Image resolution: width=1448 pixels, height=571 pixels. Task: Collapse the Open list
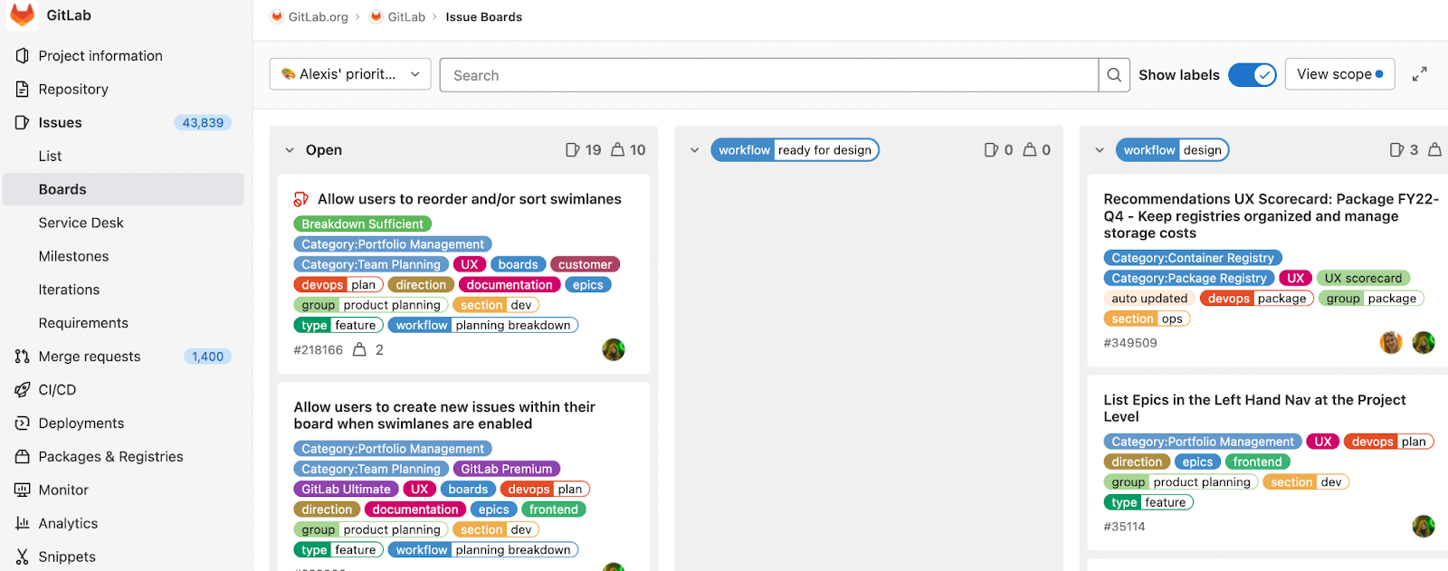290,150
